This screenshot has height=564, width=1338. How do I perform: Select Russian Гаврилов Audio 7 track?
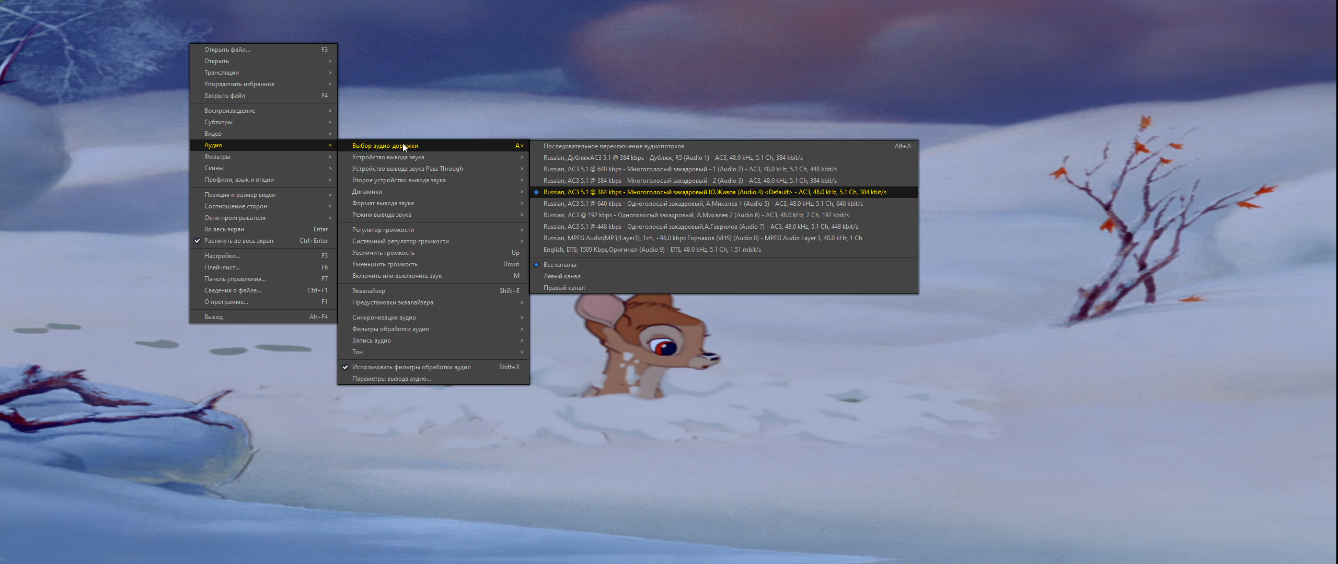(700, 227)
